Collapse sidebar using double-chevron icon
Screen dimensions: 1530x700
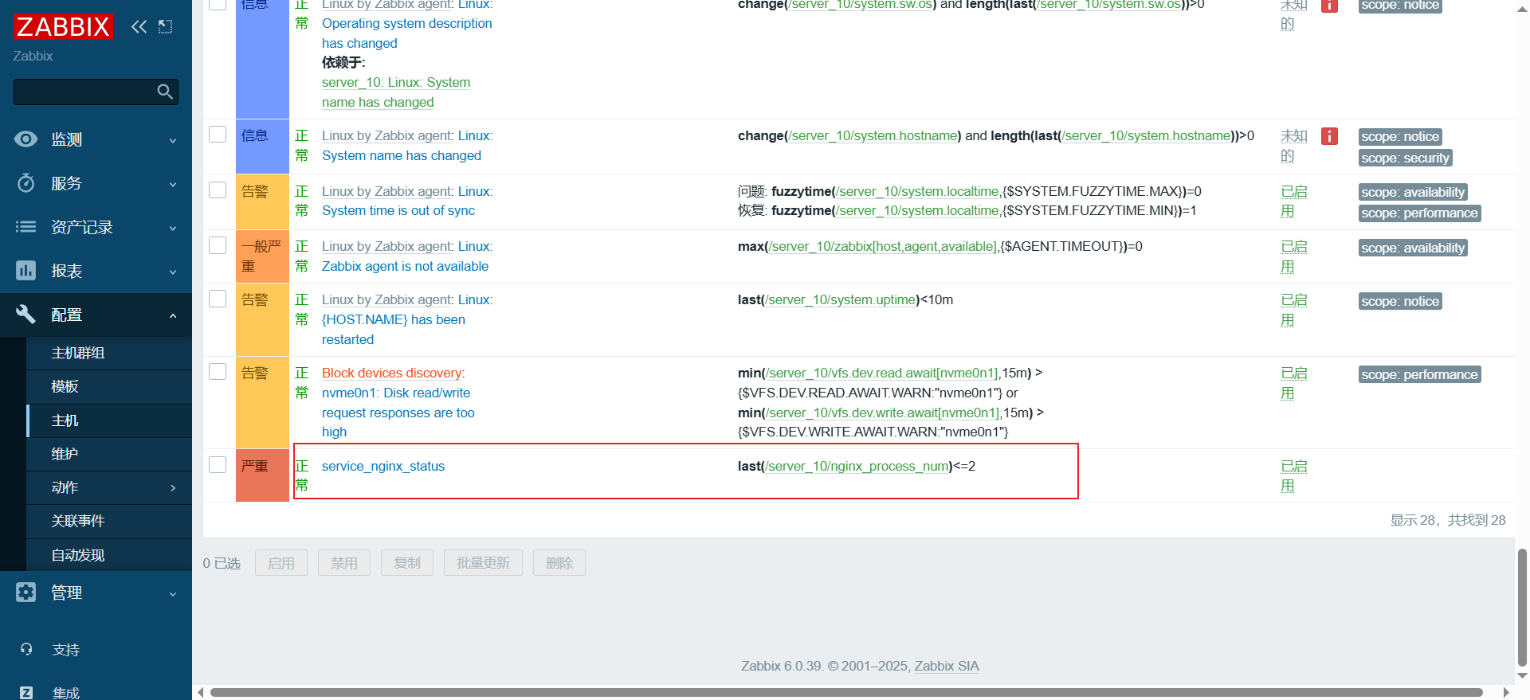point(139,27)
